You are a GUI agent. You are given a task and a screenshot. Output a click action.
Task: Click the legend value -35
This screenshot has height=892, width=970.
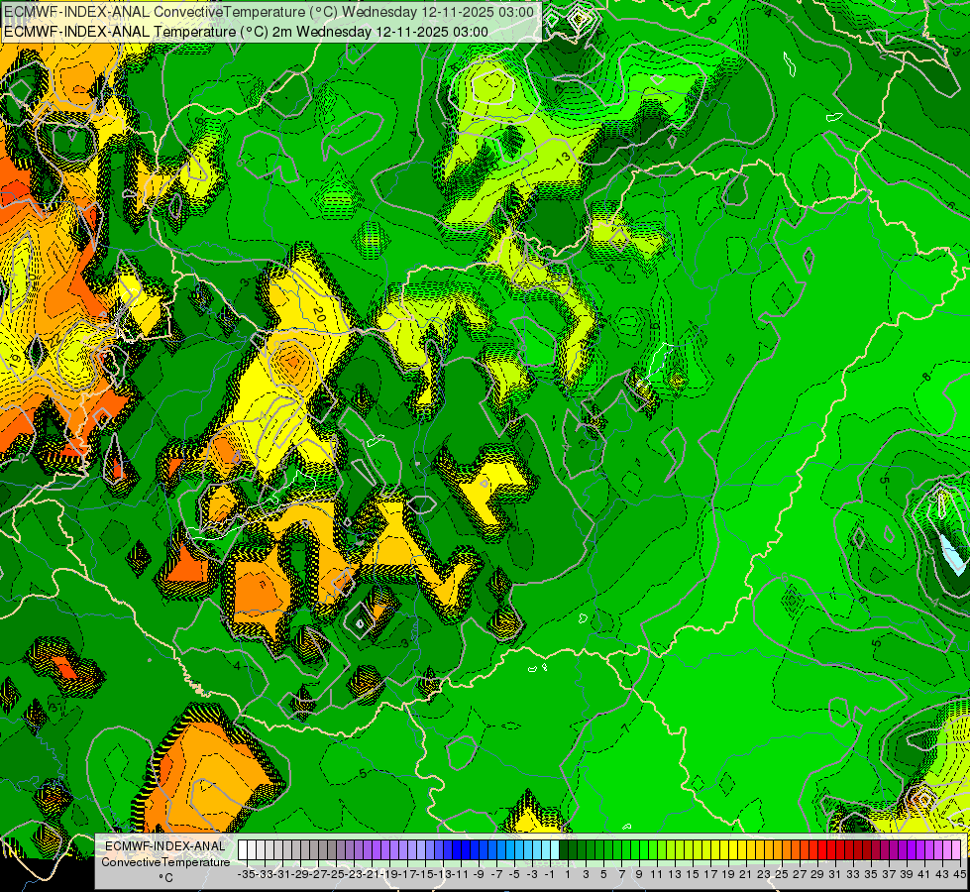coord(247,874)
